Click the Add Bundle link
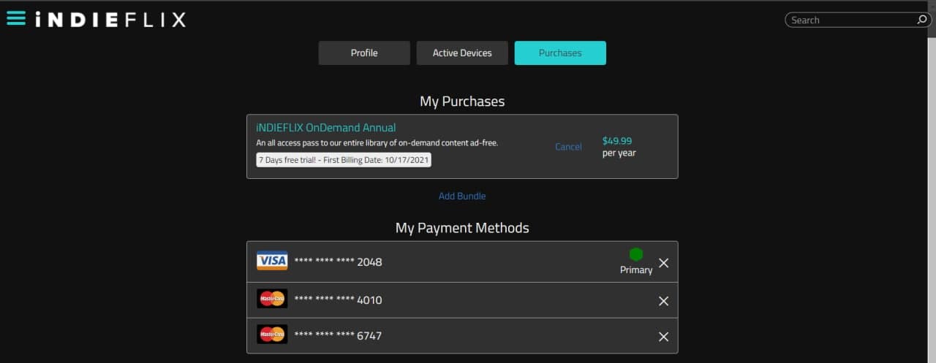This screenshot has width=936, height=363. click(462, 196)
